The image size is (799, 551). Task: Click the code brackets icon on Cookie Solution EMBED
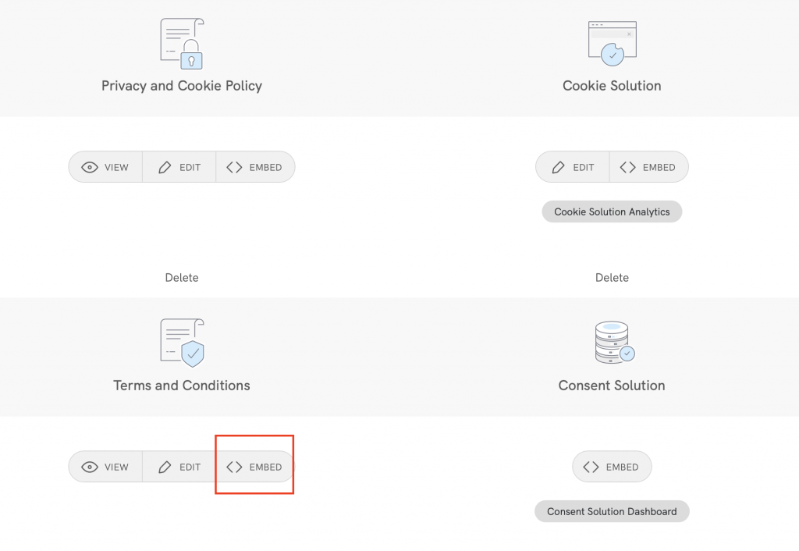pyautogui.click(x=628, y=166)
